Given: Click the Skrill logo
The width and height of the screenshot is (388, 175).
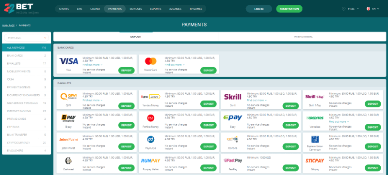Looking at the screenshot, I should [232, 97].
